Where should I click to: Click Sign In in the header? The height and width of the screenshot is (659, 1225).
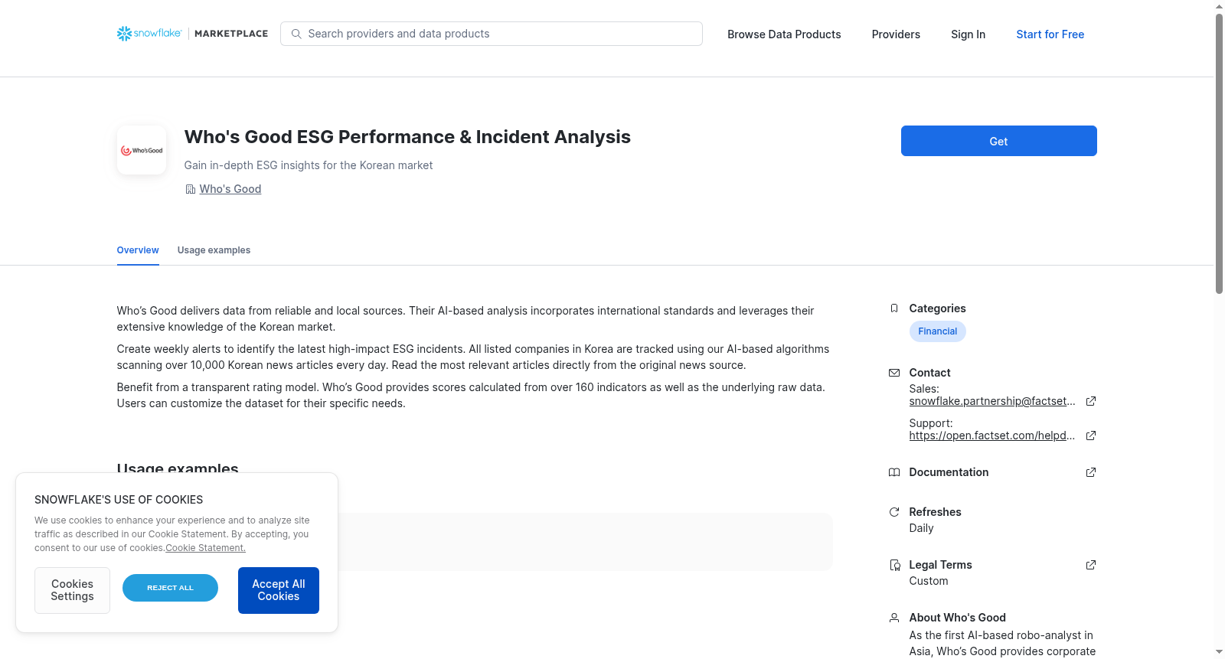coord(968,34)
